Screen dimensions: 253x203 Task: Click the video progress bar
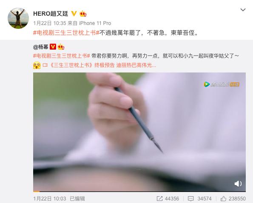pyautogui.click(x=139, y=192)
